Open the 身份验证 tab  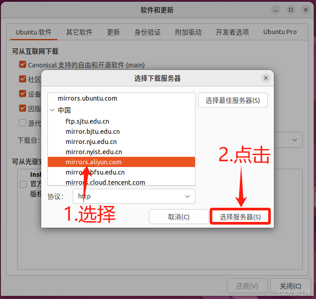[x=148, y=32]
